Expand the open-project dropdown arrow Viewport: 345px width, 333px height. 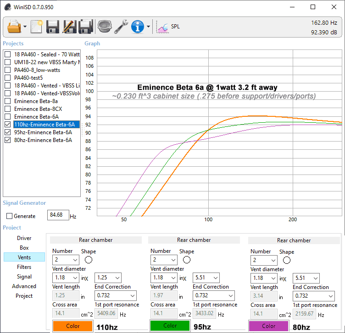[x=25, y=27]
